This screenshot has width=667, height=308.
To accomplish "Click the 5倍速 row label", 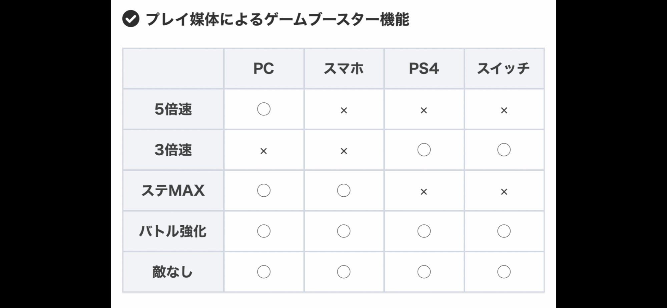I will (173, 109).
